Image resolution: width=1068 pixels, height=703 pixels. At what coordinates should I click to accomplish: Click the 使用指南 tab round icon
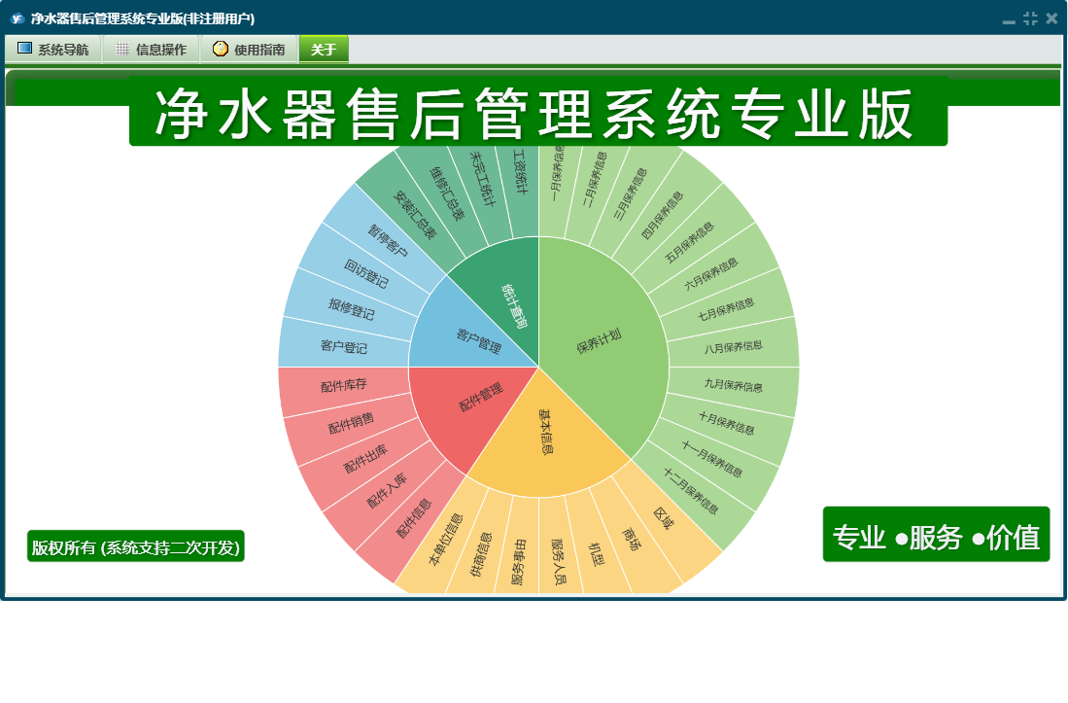[220, 49]
